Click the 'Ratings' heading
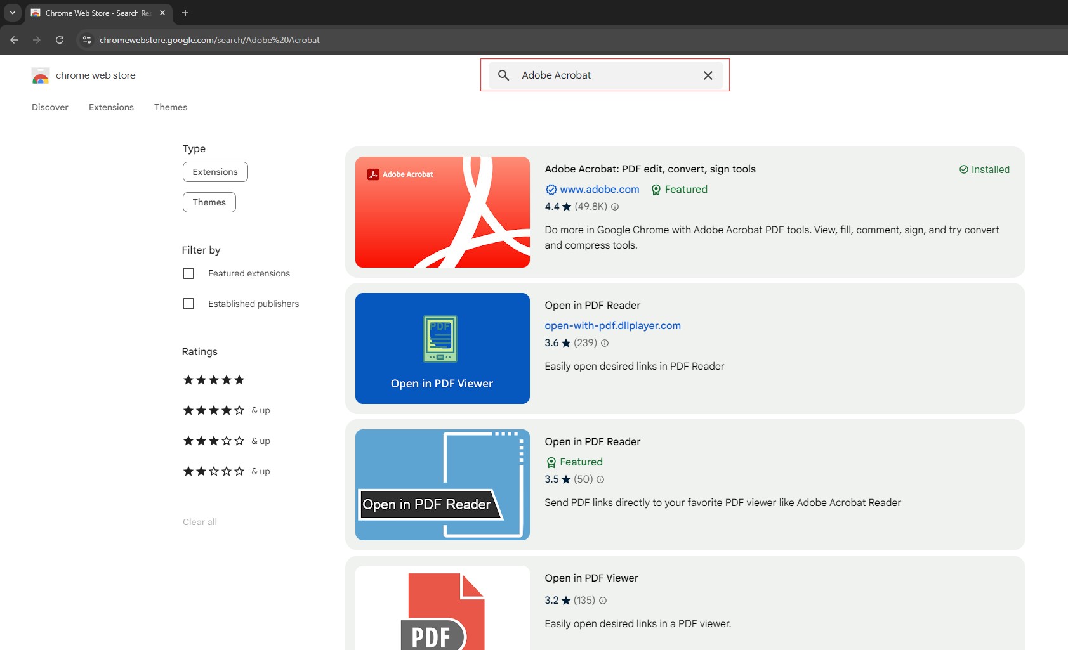The width and height of the screenshot is (1068, 650). (x=200, y=352)
